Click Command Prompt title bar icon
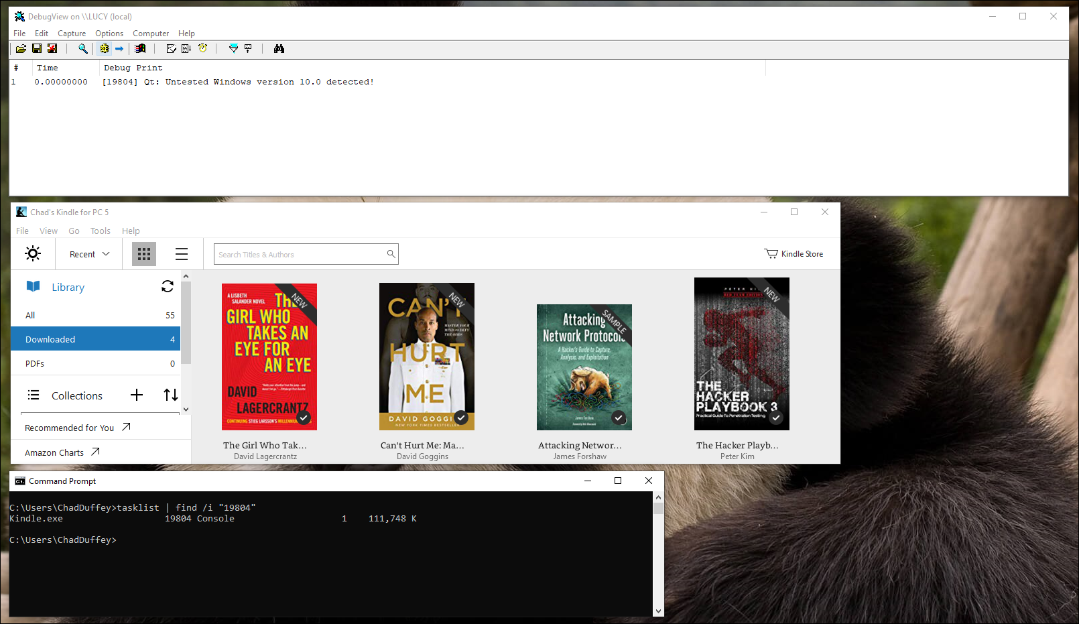The image size is (1079, 624). pos(20,481)
